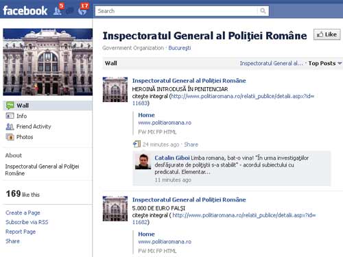The width and height of the screenshot is (343, 257).
Task: Open author name on 5.000 DE EURO post
Action: click(x=189, y=199)
